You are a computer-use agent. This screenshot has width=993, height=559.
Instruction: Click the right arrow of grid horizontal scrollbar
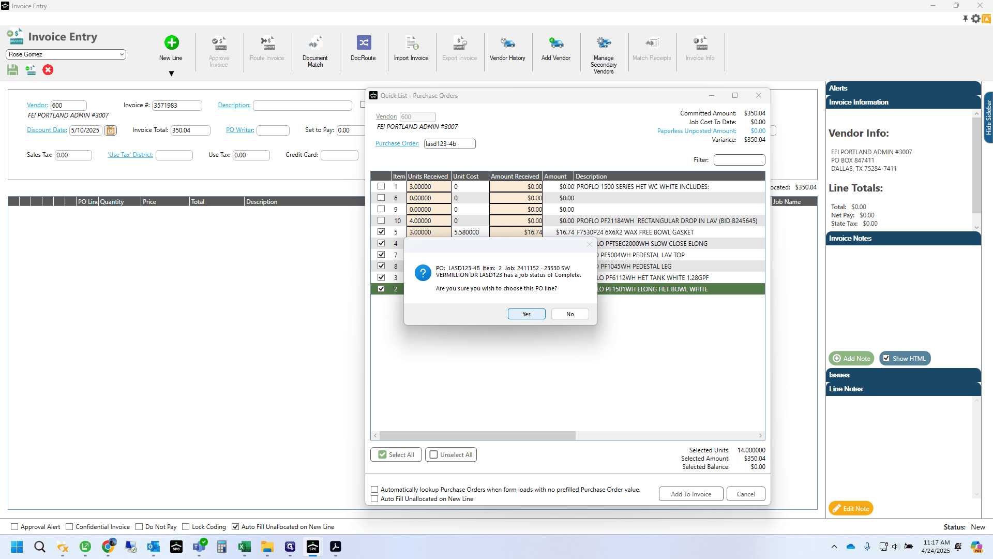760,436
